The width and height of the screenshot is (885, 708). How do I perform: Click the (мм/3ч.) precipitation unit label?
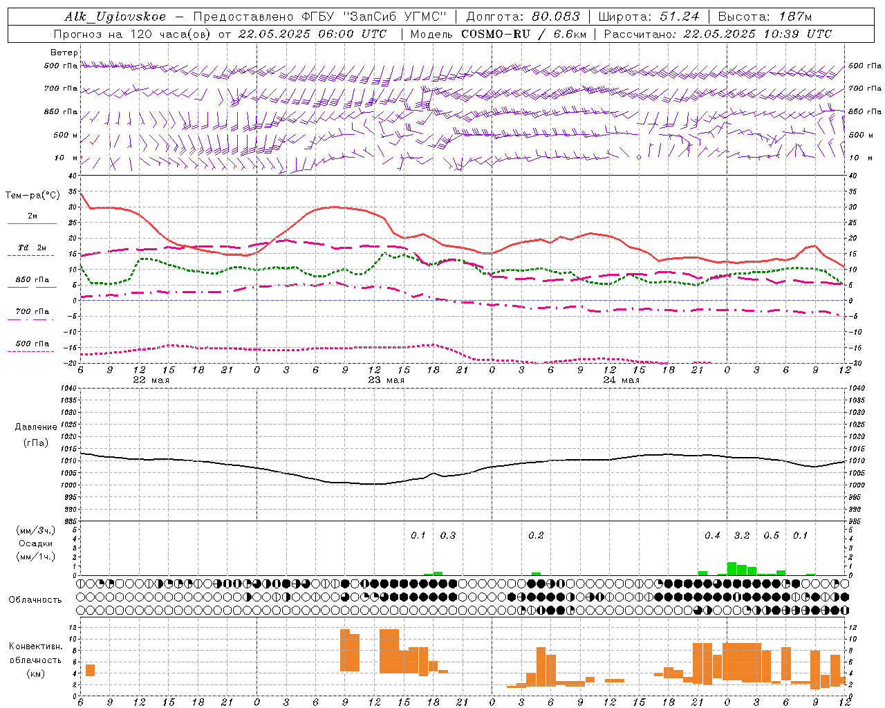click(35, 530)
